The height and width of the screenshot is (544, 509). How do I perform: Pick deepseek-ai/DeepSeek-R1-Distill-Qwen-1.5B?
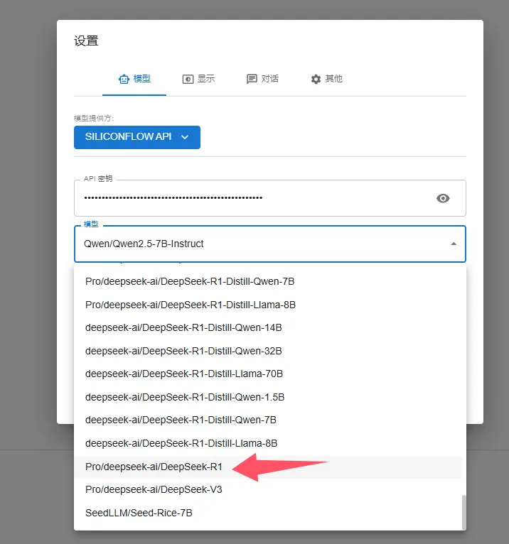(268, 397)
